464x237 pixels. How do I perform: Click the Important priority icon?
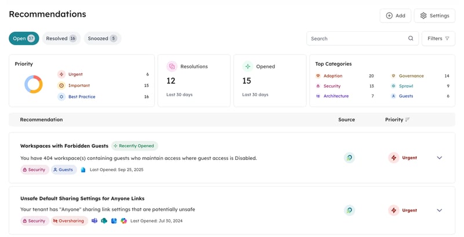[x=61, y=86]
